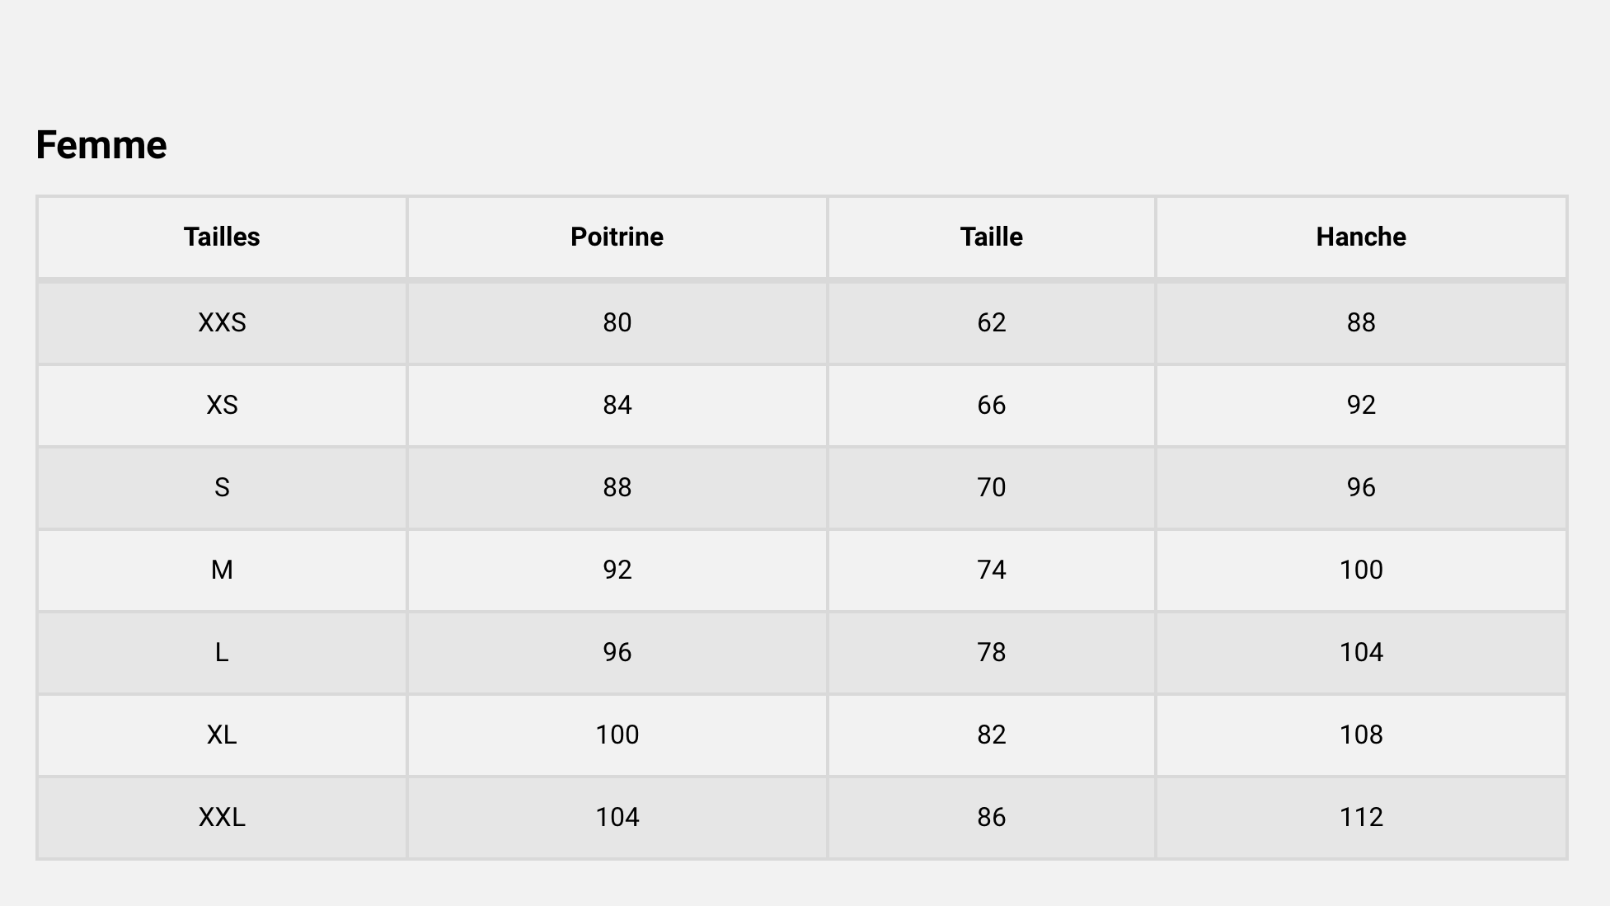Click Hanche value 104 in L row
This screenshot has width=1610, height=906.
[x=1361, y=652]
